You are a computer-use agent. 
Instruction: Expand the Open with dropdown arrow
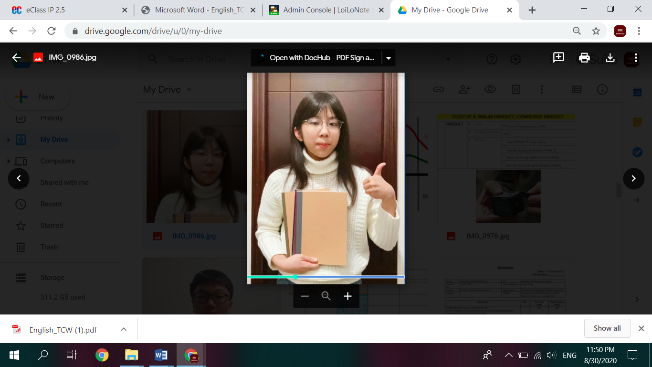pos(389,58)
